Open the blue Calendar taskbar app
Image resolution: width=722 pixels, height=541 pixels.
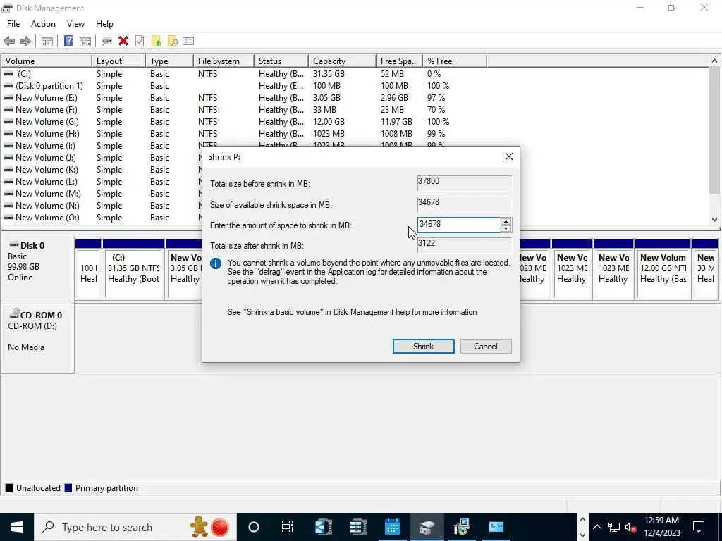[x=392, y=527]
